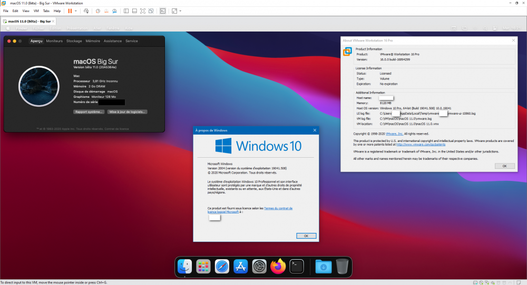Open the VMware View menu
This screenshot has height=285, width=527.
[x=26, y=11]
